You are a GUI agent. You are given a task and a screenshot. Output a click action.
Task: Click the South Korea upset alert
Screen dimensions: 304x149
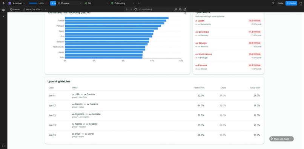tap(229, 56)
